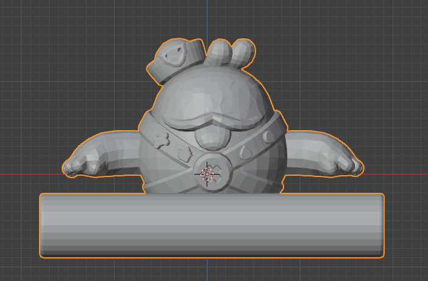Click the visor brim across the face
428x281 pixels.
click(210, 119)
